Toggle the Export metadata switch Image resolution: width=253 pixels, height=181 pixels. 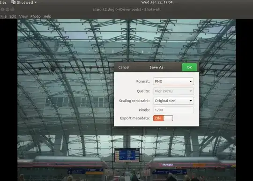click(163, 118)
